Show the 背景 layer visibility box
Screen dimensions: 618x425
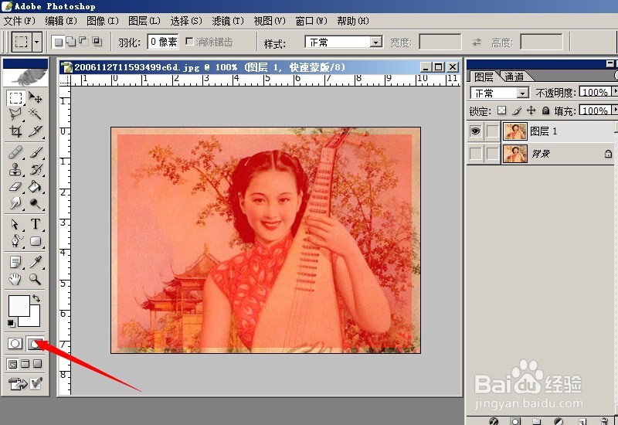(475, 154)
